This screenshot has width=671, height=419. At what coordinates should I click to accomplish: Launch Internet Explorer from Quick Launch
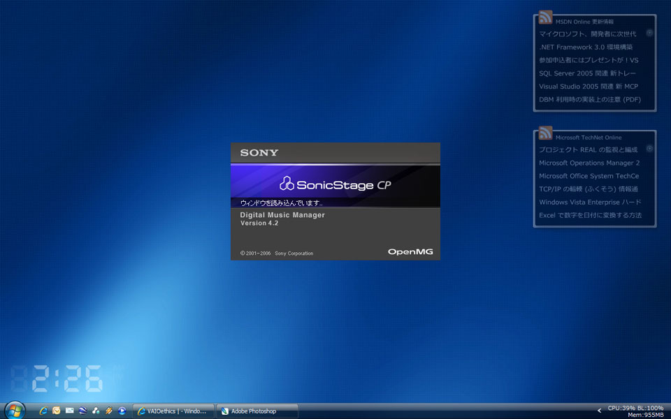click(x=43, y=411)
